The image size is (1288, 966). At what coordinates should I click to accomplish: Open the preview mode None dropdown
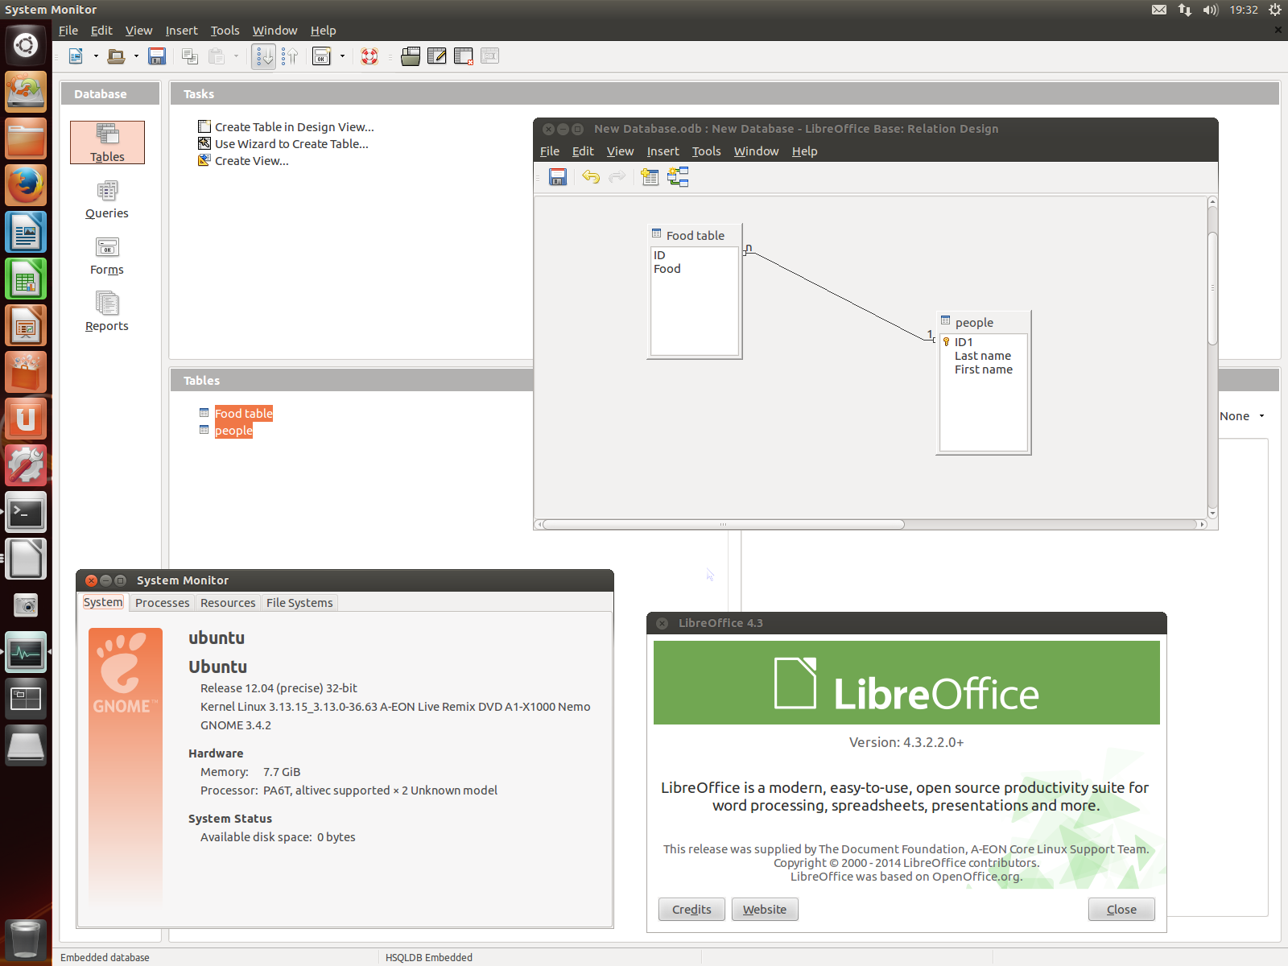click(x=1242, y=416)
